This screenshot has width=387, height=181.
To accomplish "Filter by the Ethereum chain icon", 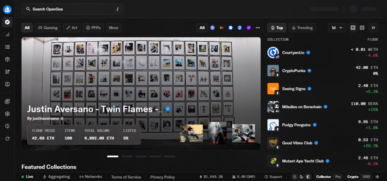I will coord(212,28).
